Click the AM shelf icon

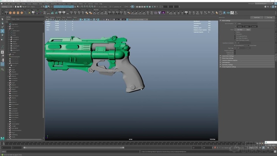click(228, 13)
